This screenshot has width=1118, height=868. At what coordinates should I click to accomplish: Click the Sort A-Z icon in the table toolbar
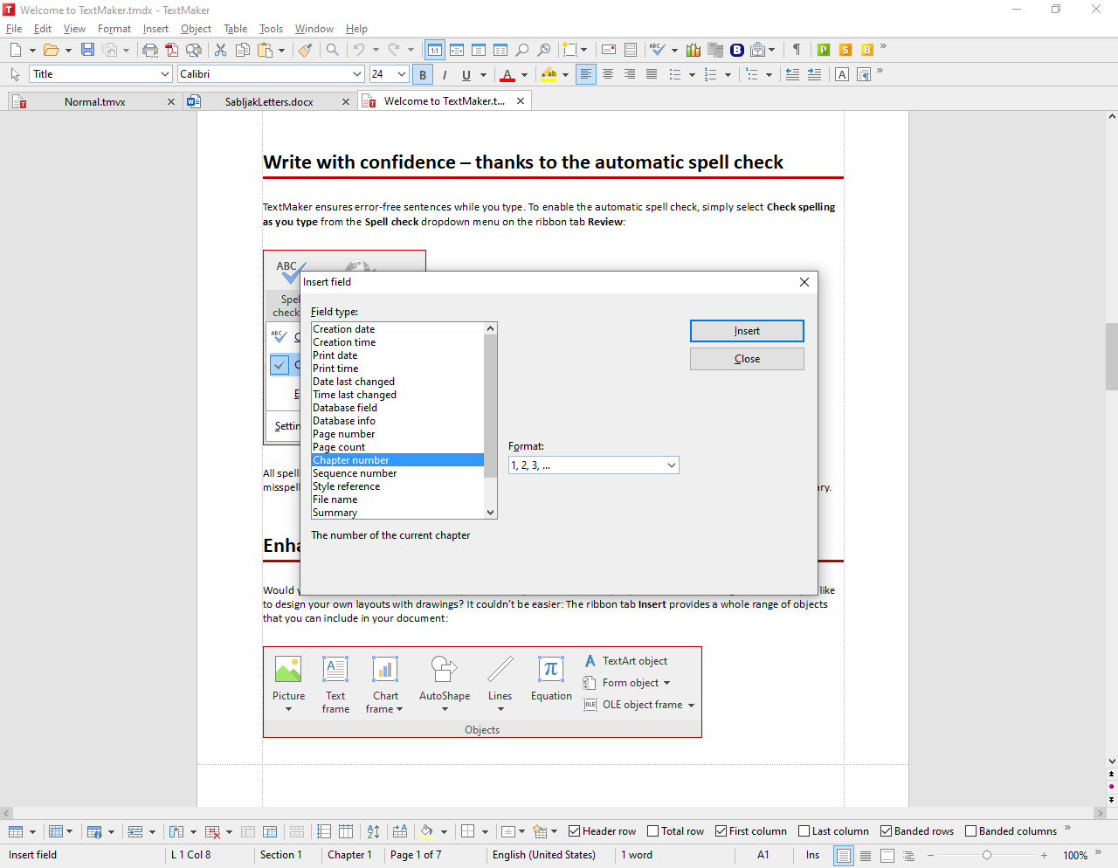point(374,831)
